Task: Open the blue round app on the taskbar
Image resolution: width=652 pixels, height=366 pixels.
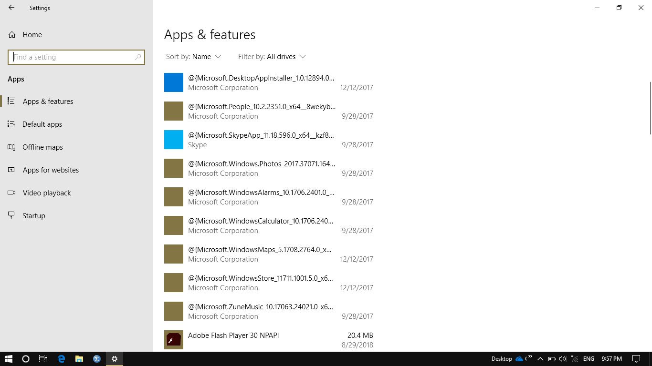Action: click(97, 359)
